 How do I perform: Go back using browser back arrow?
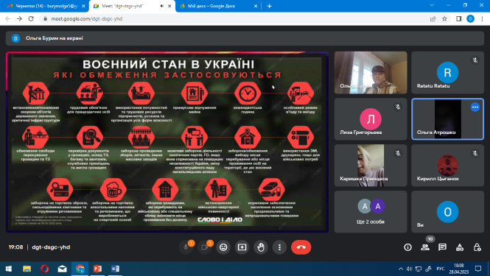pos(8,18)
